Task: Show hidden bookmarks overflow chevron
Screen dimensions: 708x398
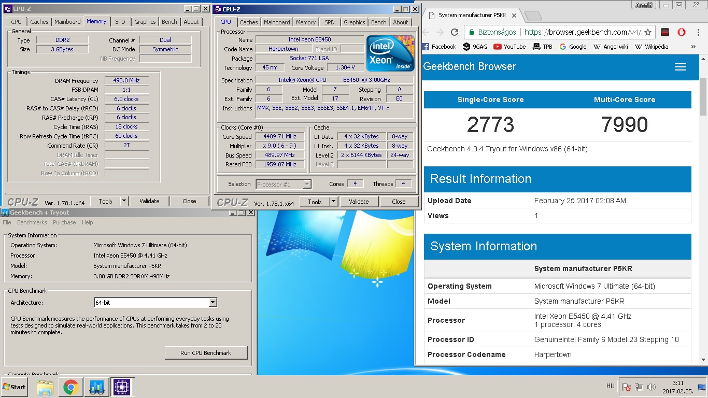Action: [x=693, y=47]
